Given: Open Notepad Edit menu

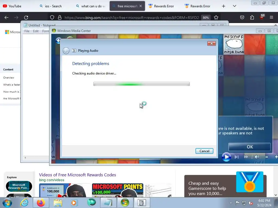Looking at the screenshot, I should [36, 31].
